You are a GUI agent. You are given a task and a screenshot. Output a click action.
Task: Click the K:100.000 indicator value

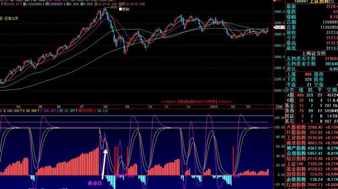11,111
